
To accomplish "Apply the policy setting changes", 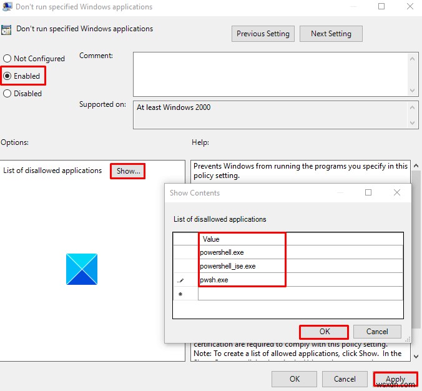I will tap(395, 379).
